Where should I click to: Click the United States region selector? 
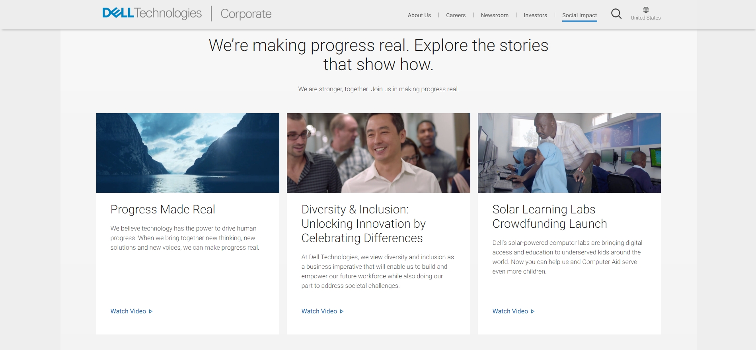[645, 18]
